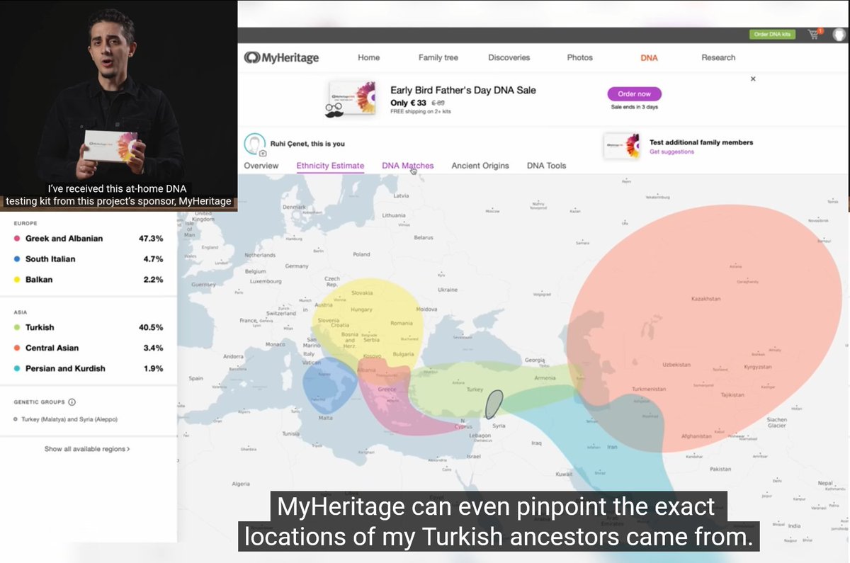Screen dimensions: 850x563
Task: Click the Central Asian orange color dot
Action: (16, 348)
